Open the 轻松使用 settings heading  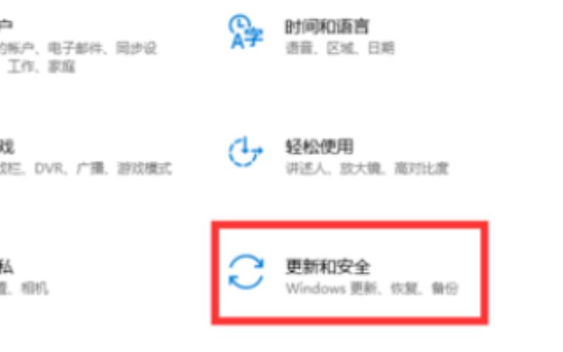tap(320, 146)
